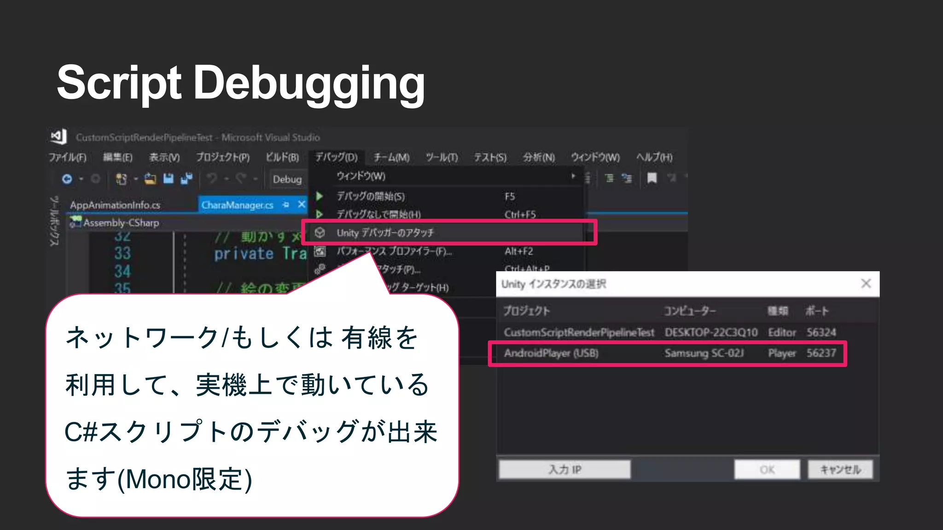Image resolution: width=943 pixels, height=530 pixels.
Task: Switch to the AppAnimationInfo.cs tab
Action: coord(115,205)
